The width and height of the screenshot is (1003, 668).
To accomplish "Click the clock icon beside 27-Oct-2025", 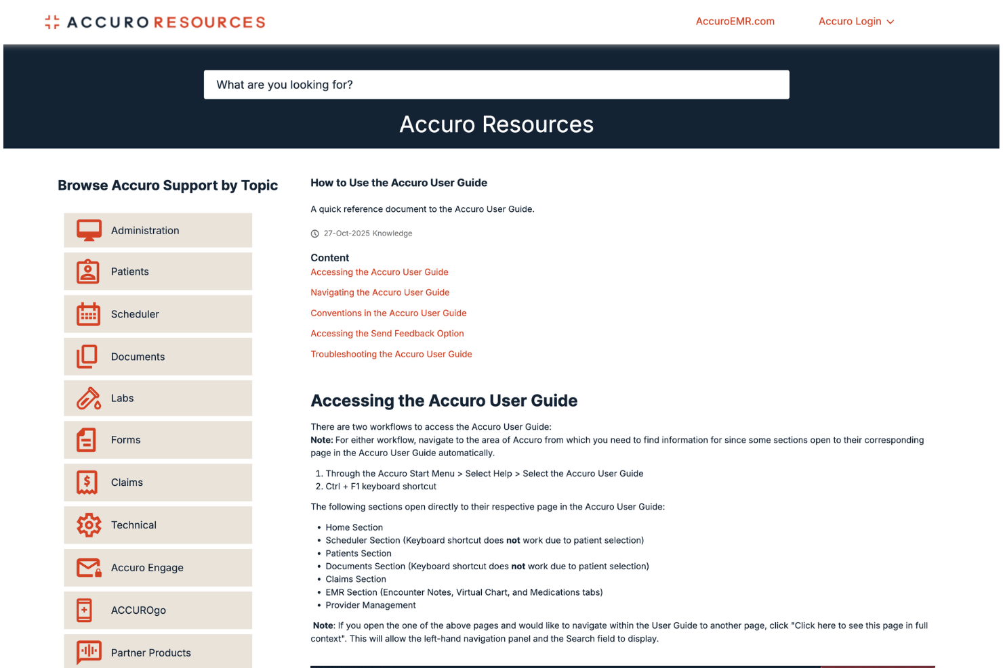I will (314, 233).
